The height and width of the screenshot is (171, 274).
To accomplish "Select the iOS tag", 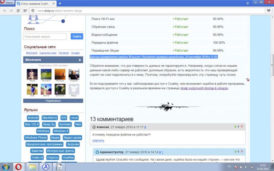I will pyautogui.click(x=64, y=118).
